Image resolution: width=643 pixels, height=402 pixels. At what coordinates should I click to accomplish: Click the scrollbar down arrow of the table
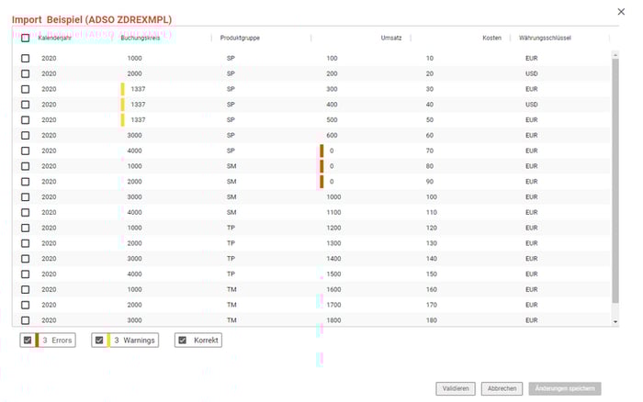pyautogui.click(x=615, y=322)
